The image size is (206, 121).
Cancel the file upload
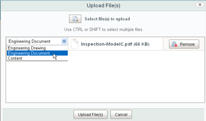coord(121,114)
